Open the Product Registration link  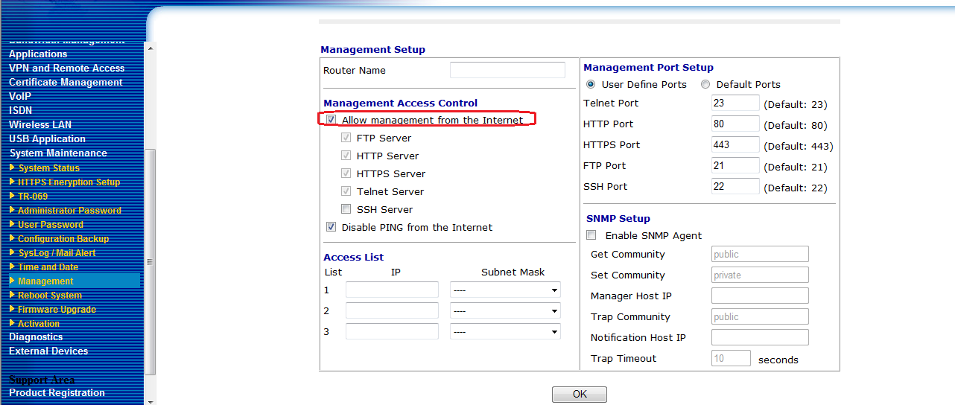pos(57,392)
